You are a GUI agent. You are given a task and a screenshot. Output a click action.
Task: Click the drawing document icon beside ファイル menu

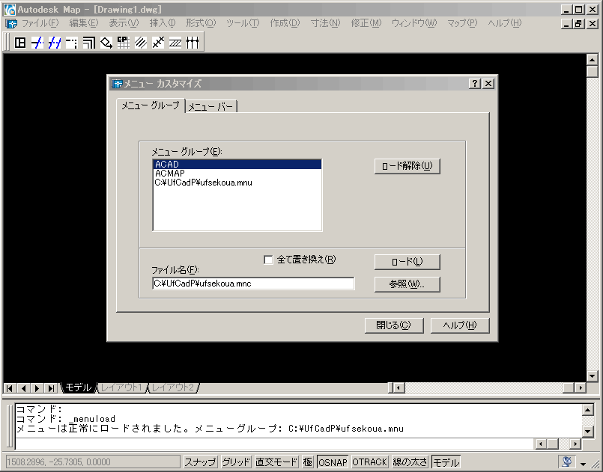pos(11,23)
